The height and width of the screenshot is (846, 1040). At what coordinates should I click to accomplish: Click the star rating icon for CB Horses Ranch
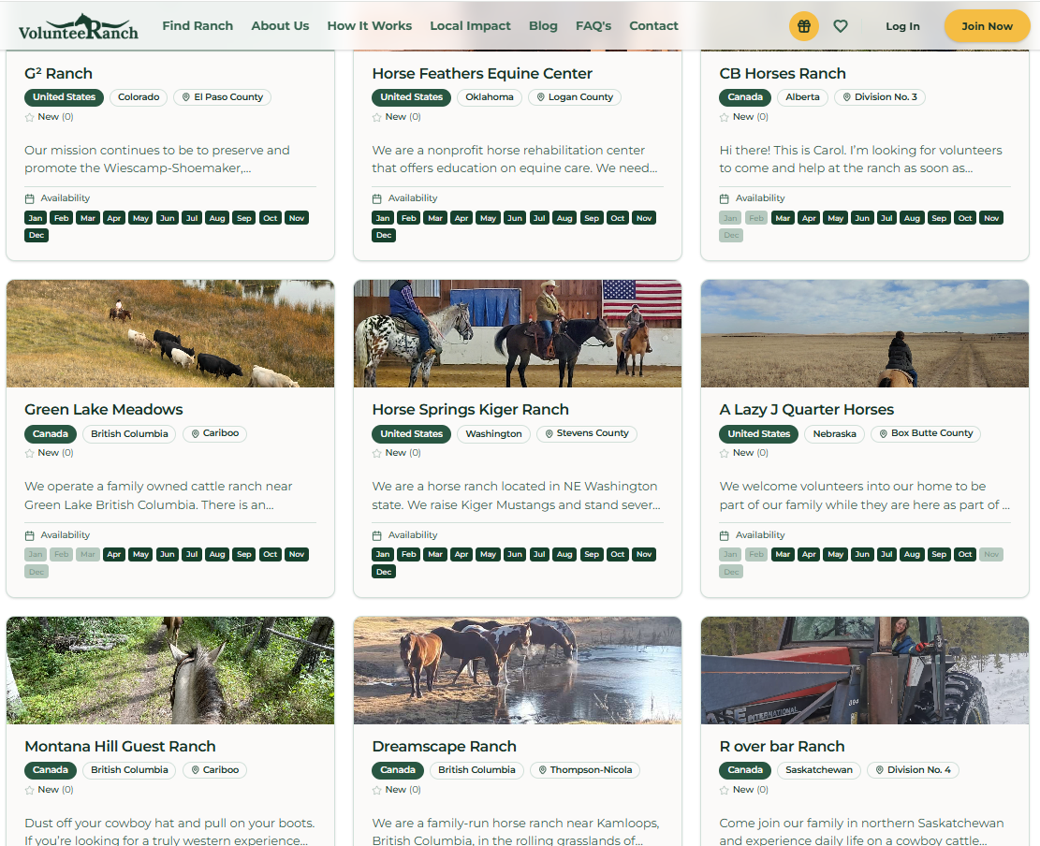[x=725, y=117]
